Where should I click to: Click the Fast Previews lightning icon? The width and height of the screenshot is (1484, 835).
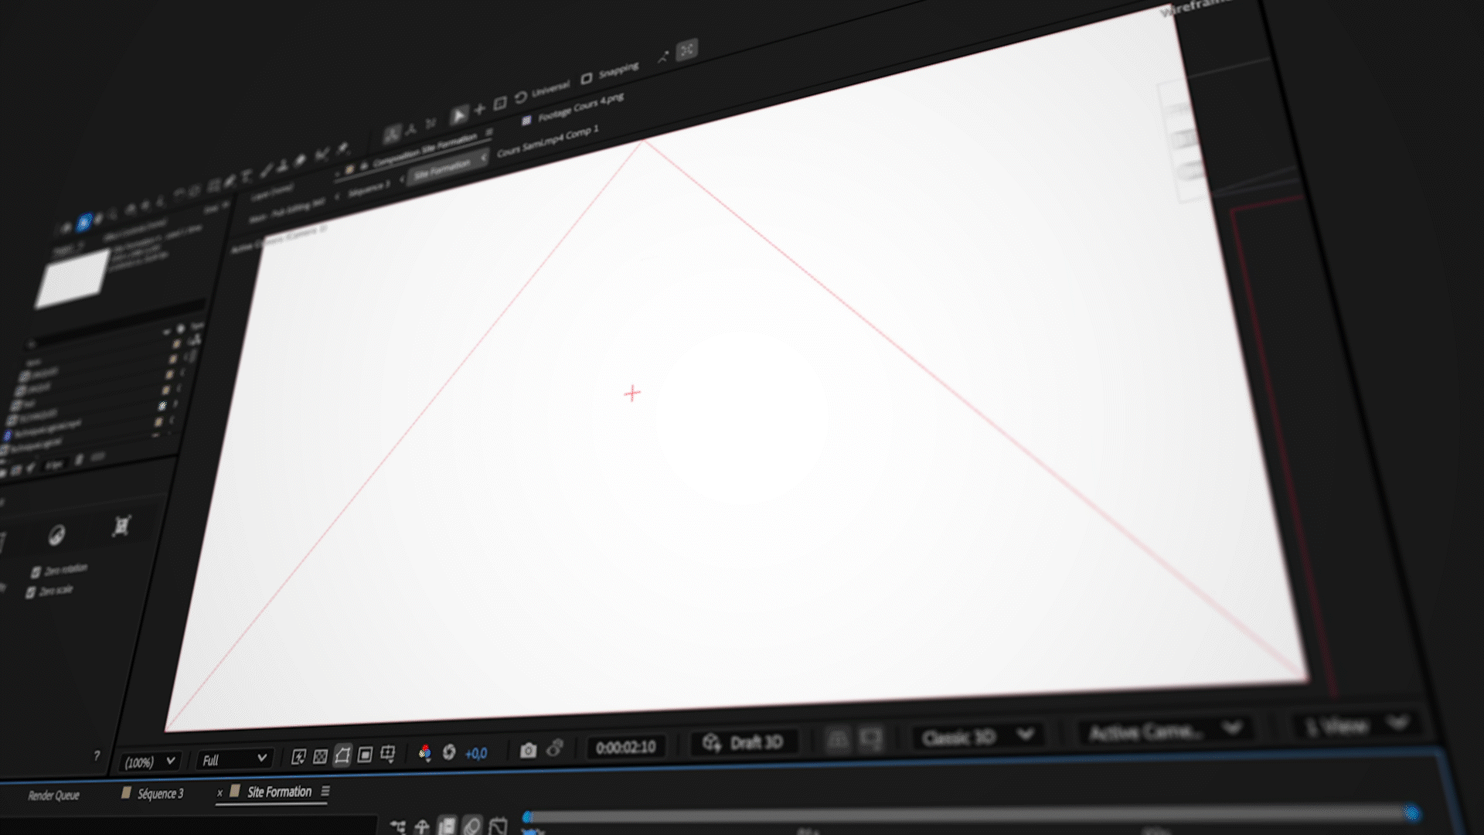pyautogui.click(x=298, y=757)
